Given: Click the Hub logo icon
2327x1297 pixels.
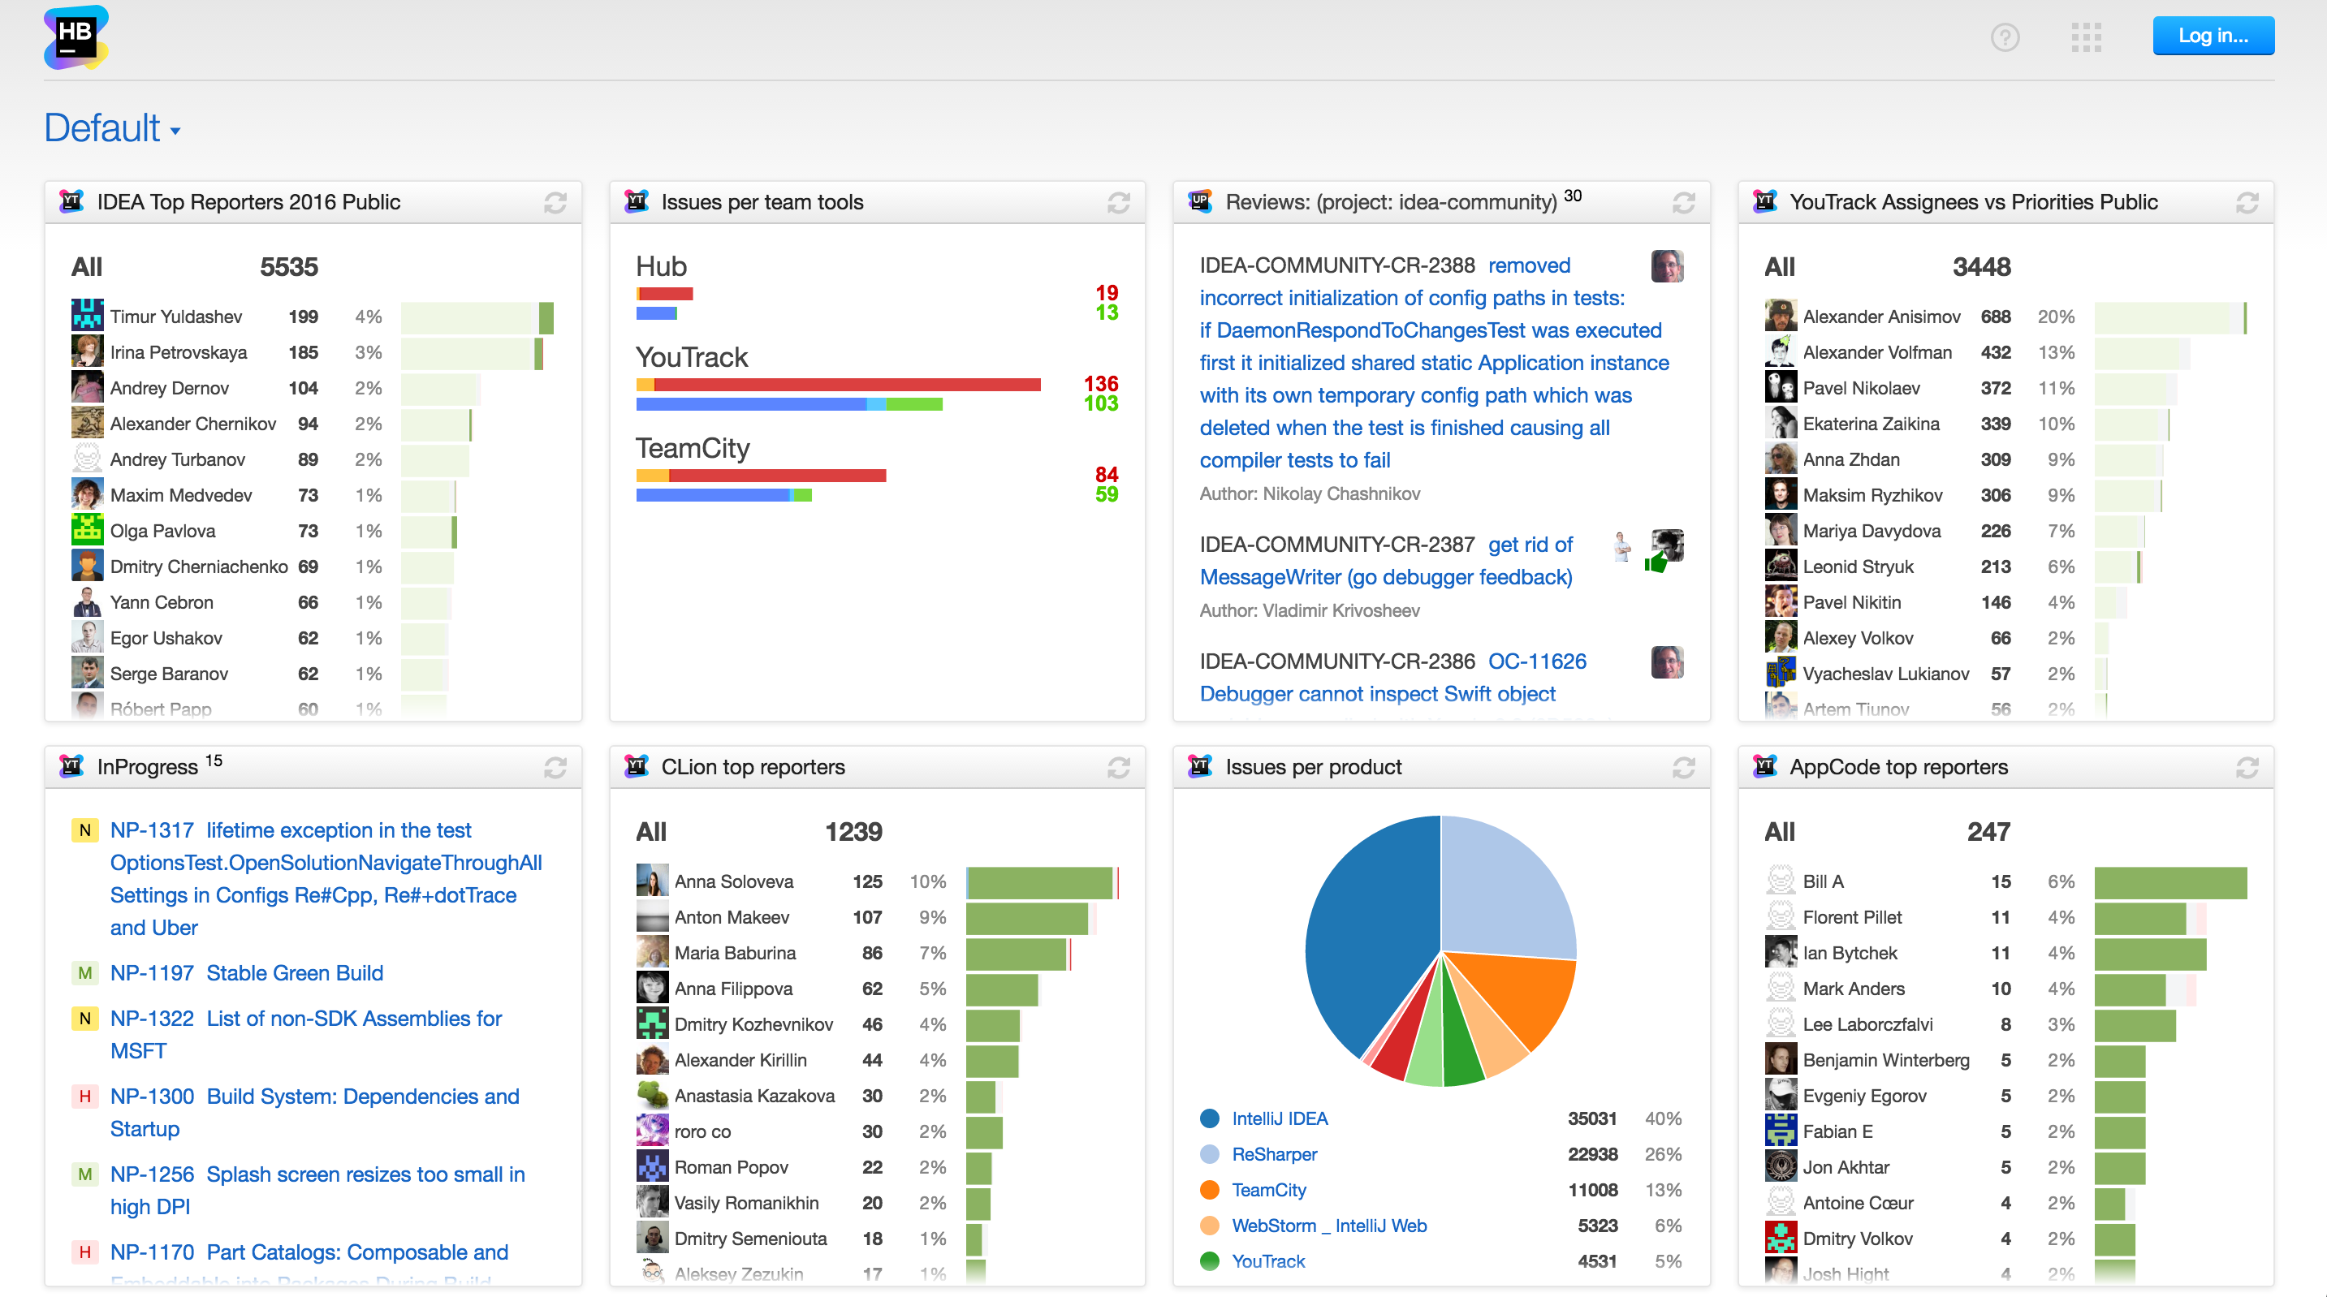Looking at the screenshot, I should click(x=76, y=37).
